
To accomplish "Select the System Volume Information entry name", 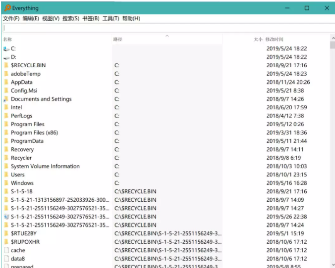I will click(45, 166).
